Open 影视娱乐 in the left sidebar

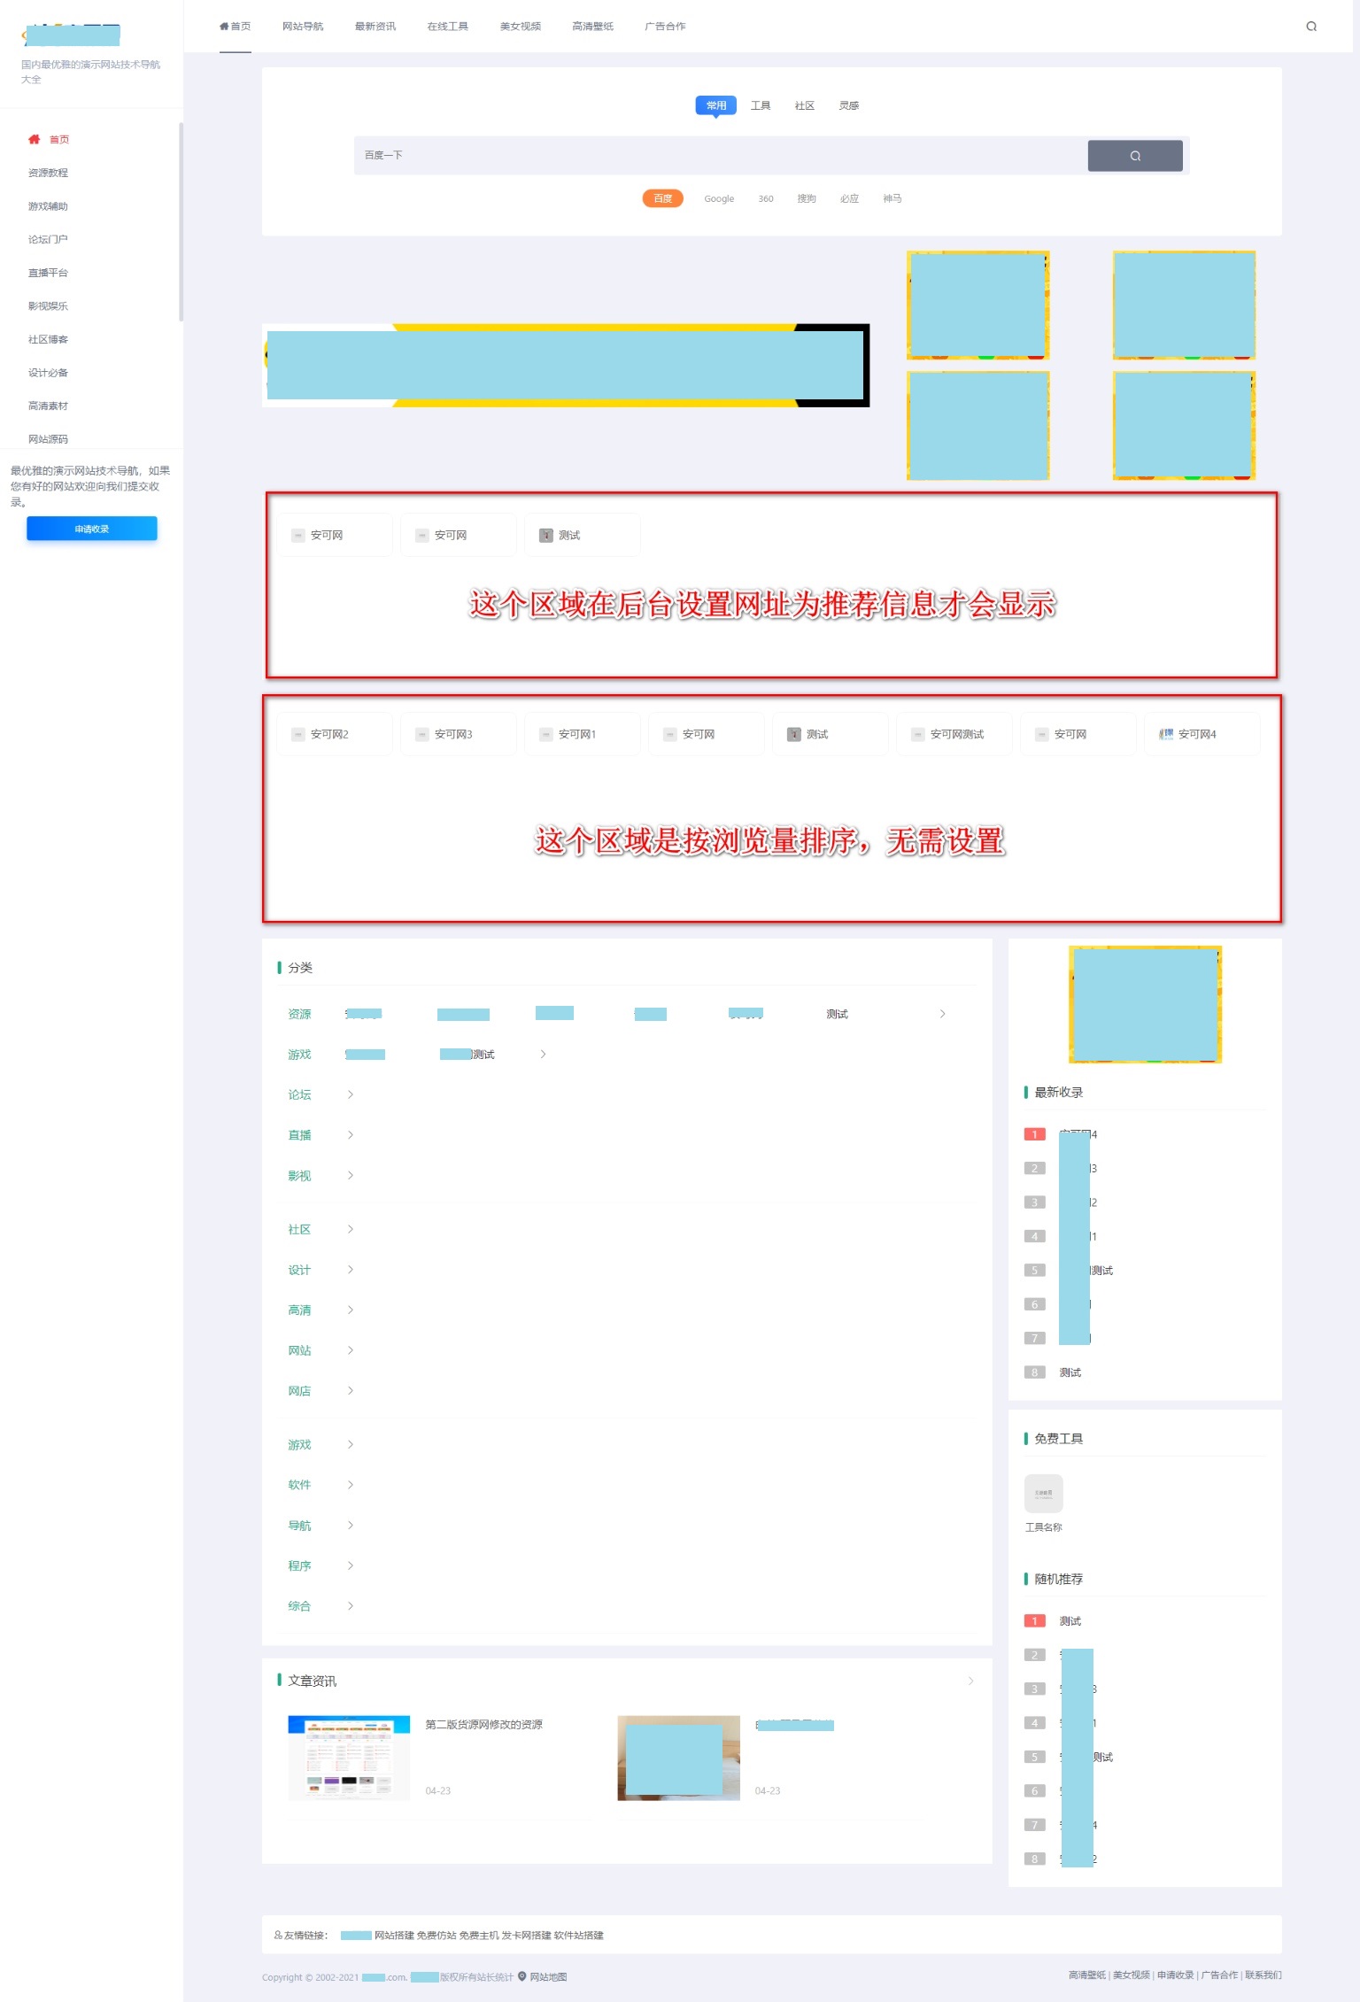click(48, 306)
